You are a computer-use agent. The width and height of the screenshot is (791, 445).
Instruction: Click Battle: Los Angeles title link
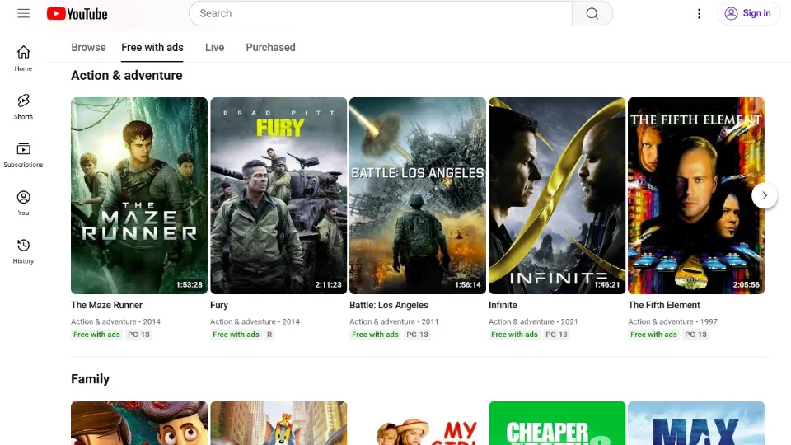tap(388, 305)
